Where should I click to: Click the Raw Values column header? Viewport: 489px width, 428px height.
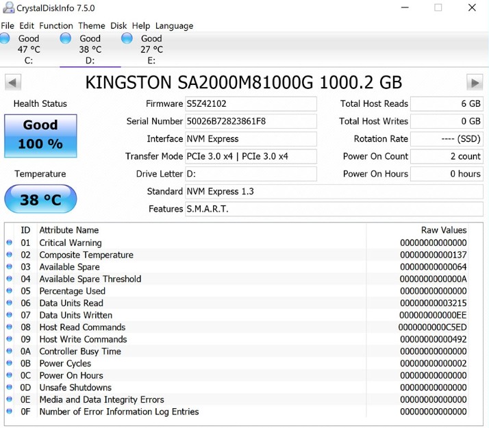[x=443, y=230]
